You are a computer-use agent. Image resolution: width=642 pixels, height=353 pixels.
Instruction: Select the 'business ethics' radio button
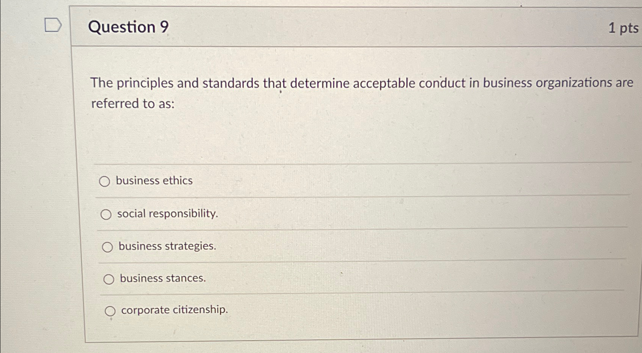105,181
